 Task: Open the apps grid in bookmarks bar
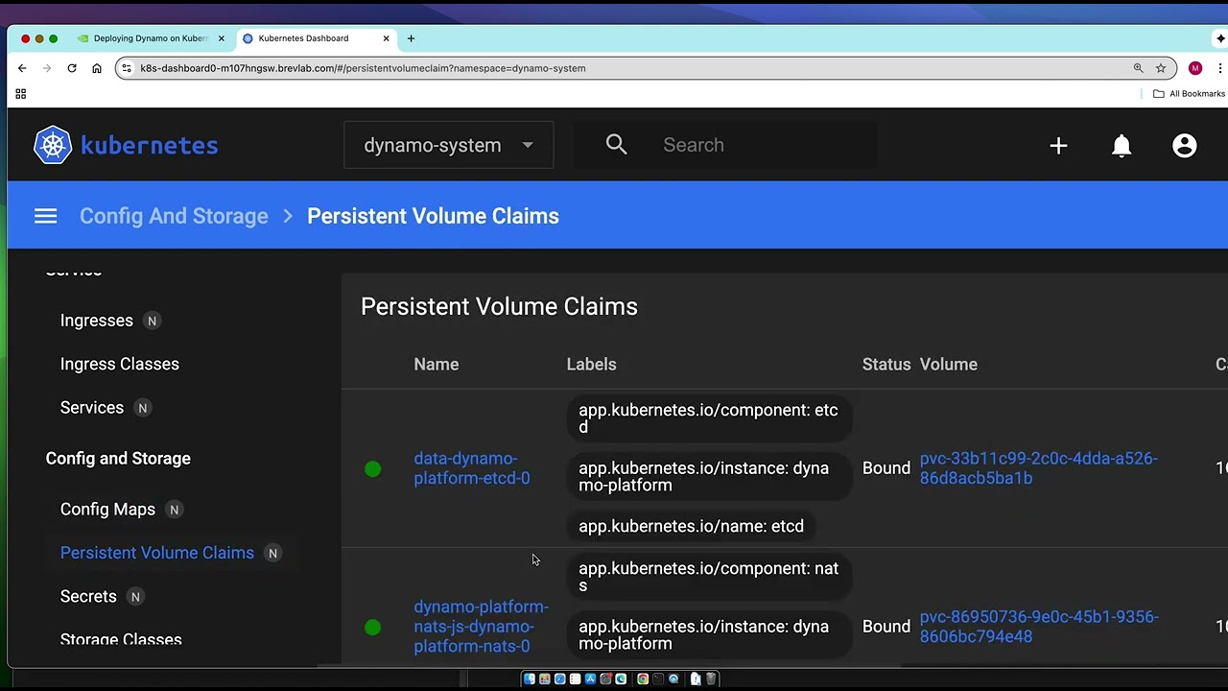tap(20, 94)
